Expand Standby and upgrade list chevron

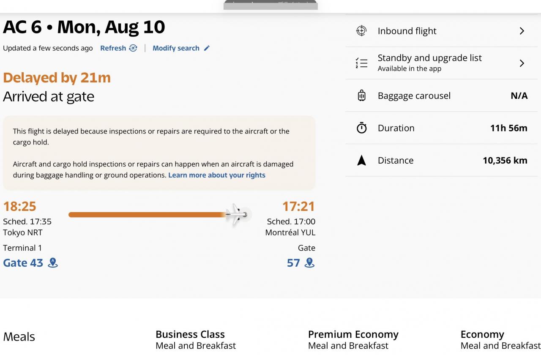522,63
